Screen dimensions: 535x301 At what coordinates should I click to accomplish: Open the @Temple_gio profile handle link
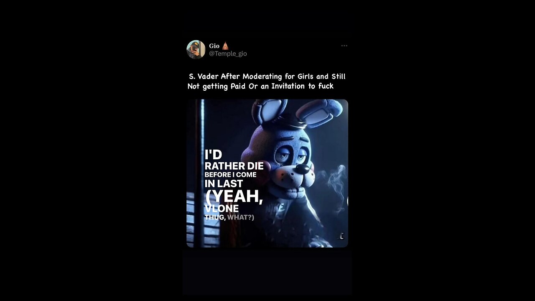pos(228,54)
